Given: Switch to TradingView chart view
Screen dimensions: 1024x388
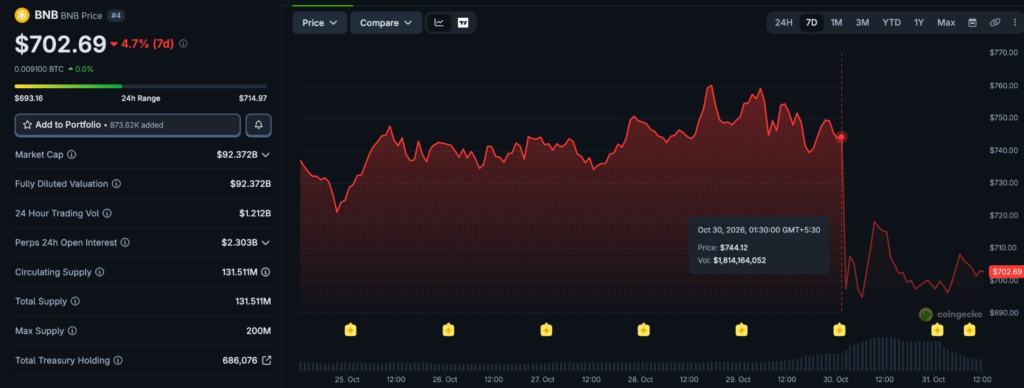Looking at the screenshot, I should tap(463, 23).
